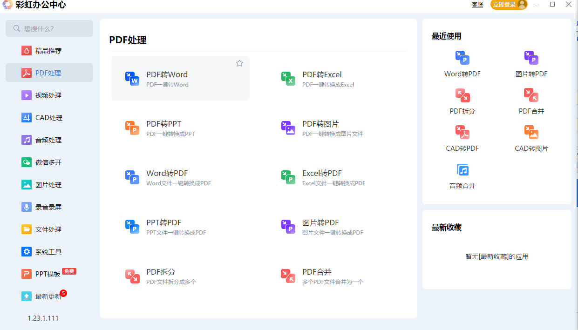Open 音频处理 in the sidebar
Image resolution: width=578 pixels, height=330 pixels.
pos(49,140)
